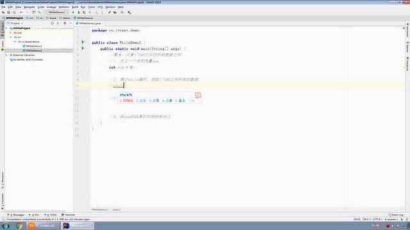
Task: Open Project panel settings gear icon
Action: pyautogui.click(x=65, y=23)
